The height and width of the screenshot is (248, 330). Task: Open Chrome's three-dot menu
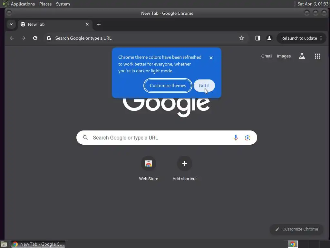pyautogui.click(x=321, y=38)
